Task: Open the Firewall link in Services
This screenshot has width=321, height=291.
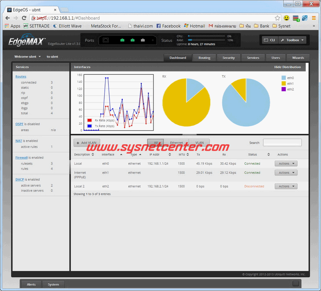Action: click(x=21, y=158)
